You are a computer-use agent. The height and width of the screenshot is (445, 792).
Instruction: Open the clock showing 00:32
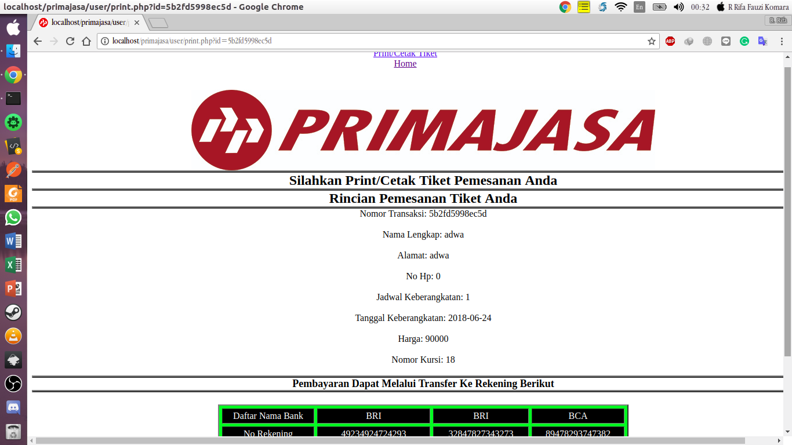700,7
